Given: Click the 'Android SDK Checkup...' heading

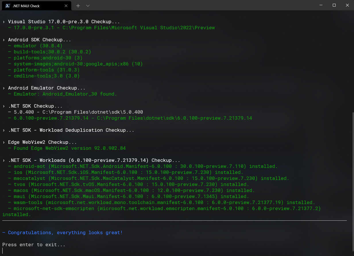Looking at the screenshot, I should coord(37,40).
